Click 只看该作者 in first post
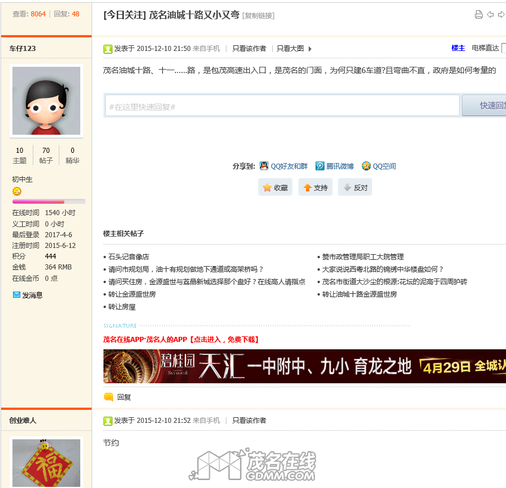The width and height of the screenshot is (506, 488). click(x=249, y=49)
